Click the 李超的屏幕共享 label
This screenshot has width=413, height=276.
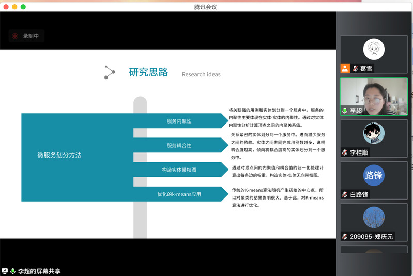[x=39, y=271]
